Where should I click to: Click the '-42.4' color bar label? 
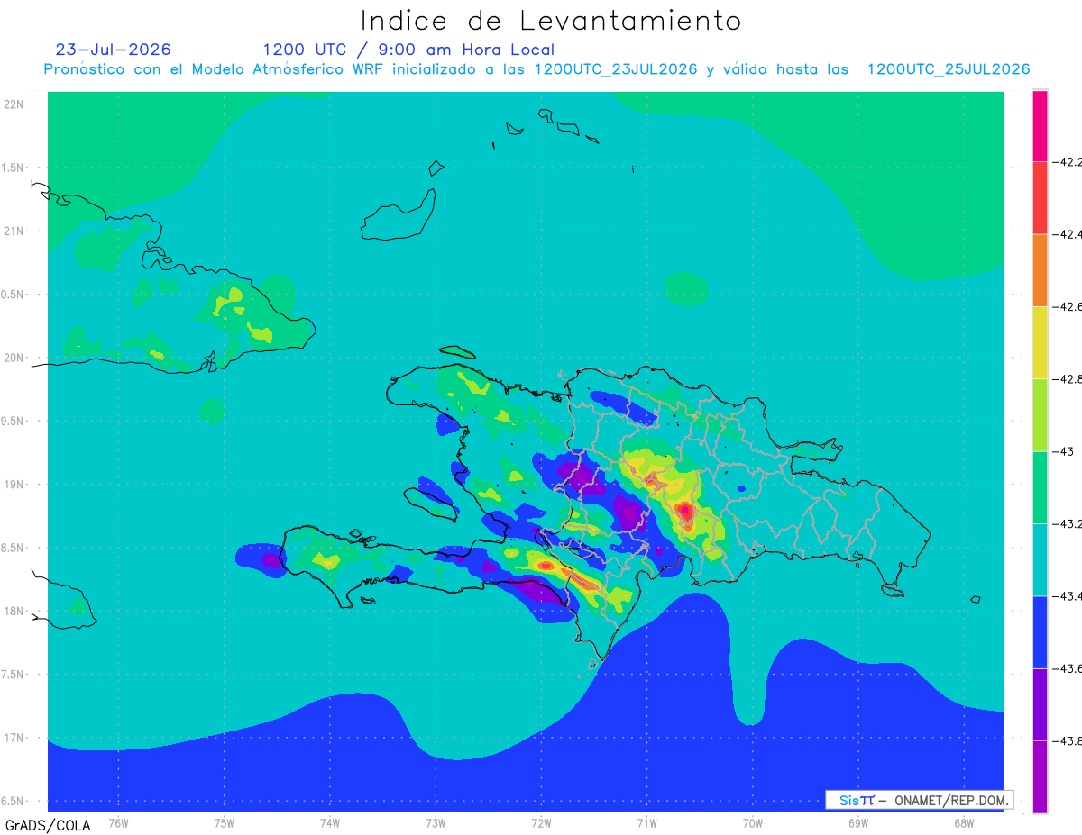click(1068, 234)
